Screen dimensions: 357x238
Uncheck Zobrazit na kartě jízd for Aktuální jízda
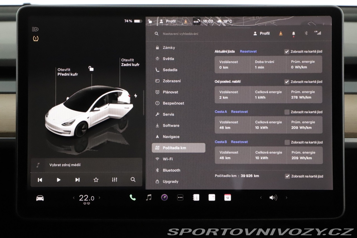(x=287, y=52)
